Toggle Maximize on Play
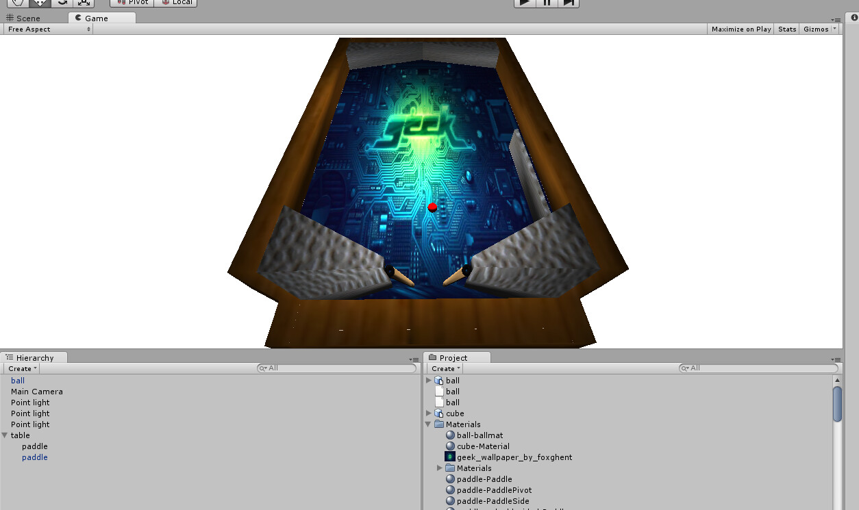859x510 pixels. point(740,29)
